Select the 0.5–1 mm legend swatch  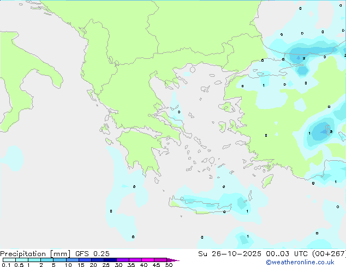point(22,260)
